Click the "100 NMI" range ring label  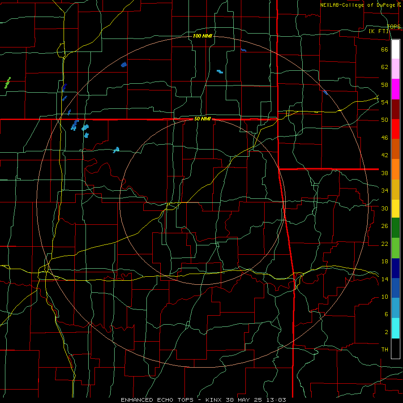pyautogui.click(x=202, y=36)
